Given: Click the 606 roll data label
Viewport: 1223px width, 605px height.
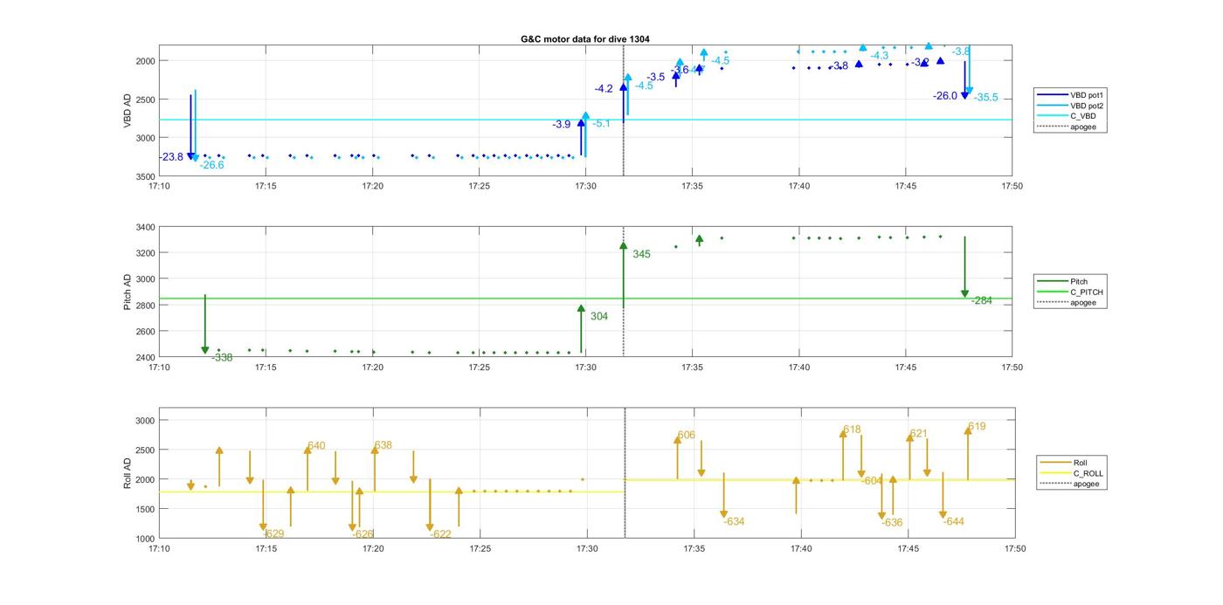Looking at the screenshot, I should [687, 436].
